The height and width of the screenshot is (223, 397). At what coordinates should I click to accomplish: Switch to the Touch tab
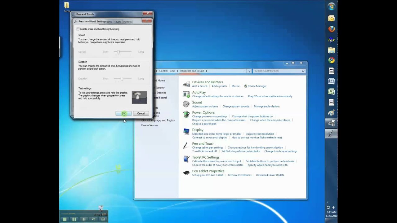tap(117, 22)
